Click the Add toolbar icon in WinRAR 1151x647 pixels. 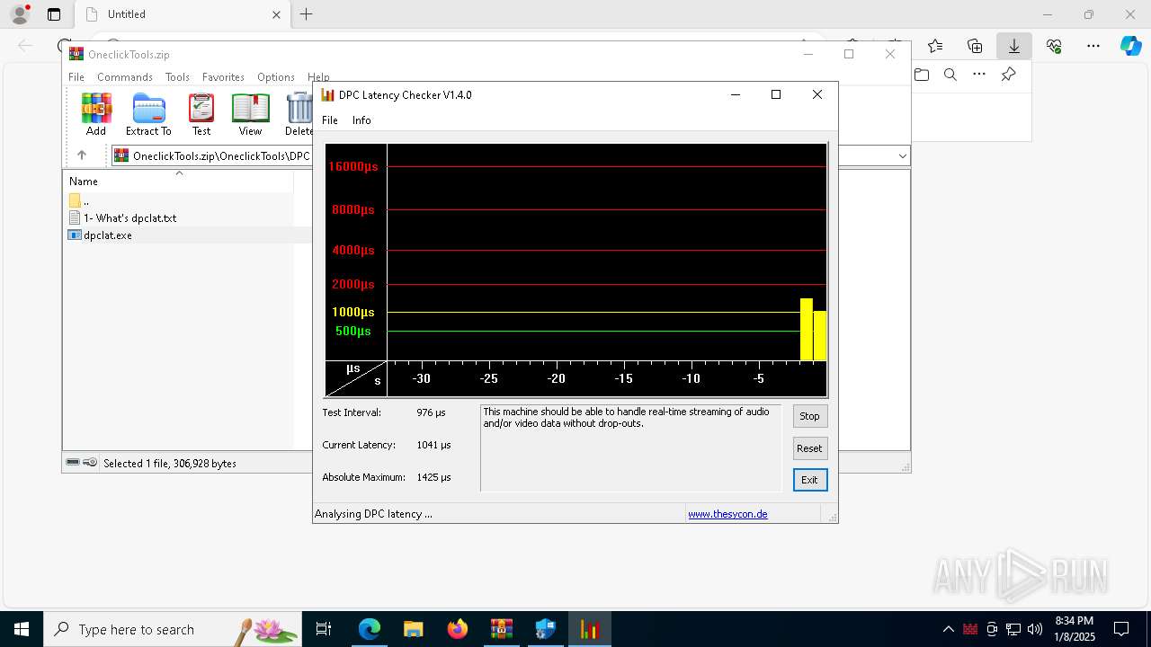click(96, 114)
